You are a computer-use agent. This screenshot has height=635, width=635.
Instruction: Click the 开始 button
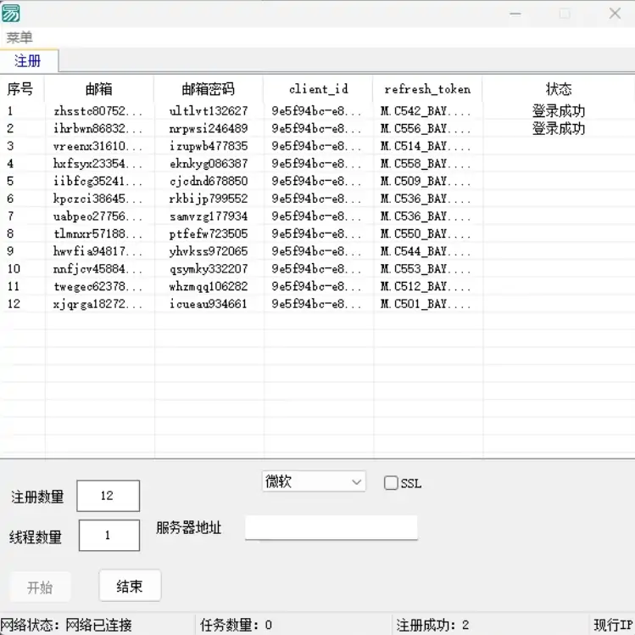[40, 587]
